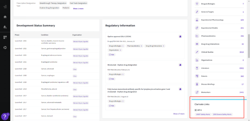
Task: Click the Drug-Drug Interactions 3 chip under Opdivo approval
Action: (x=155, y=46)
